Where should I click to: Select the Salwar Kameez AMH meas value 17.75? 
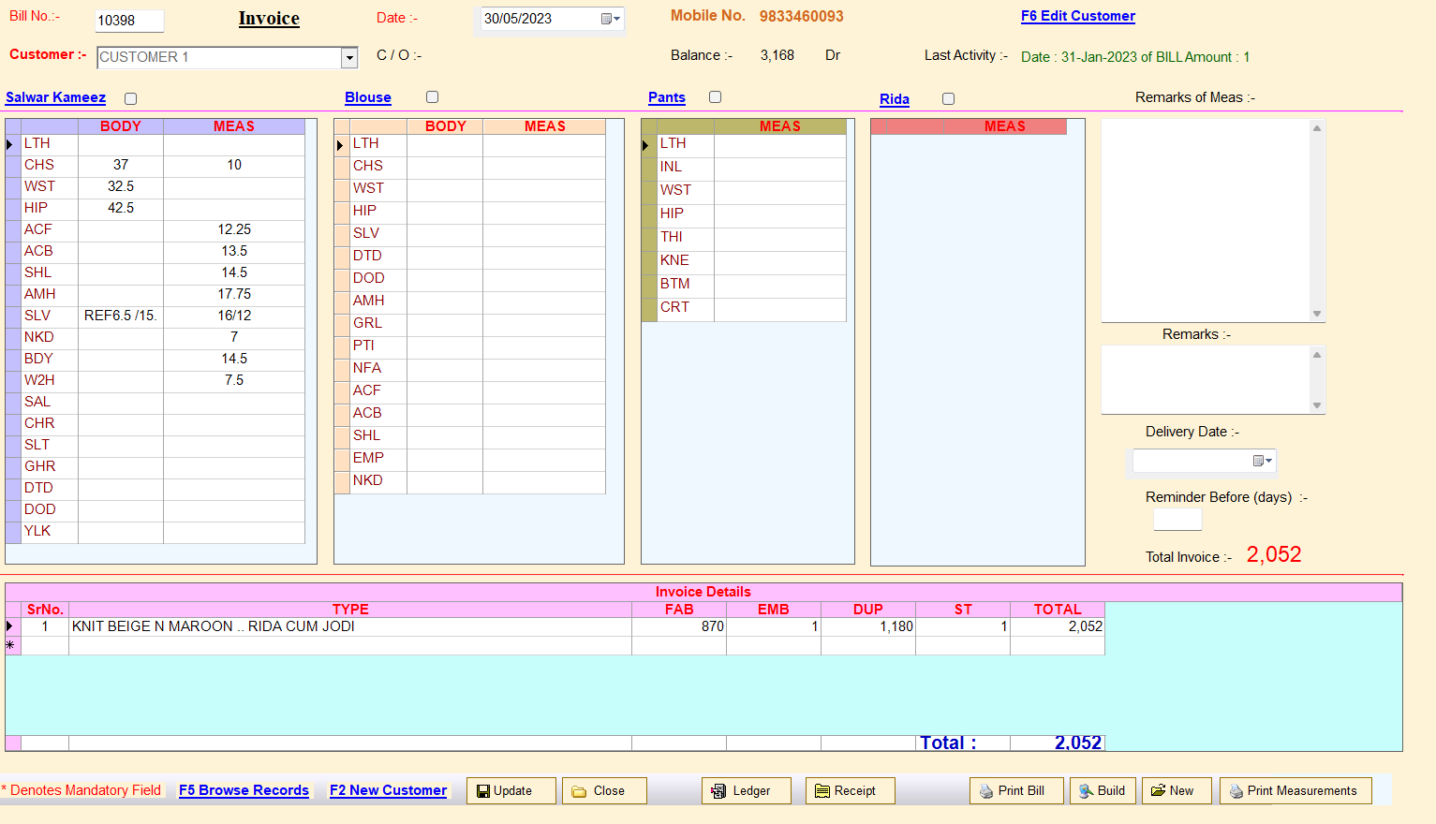coord(234,294)
